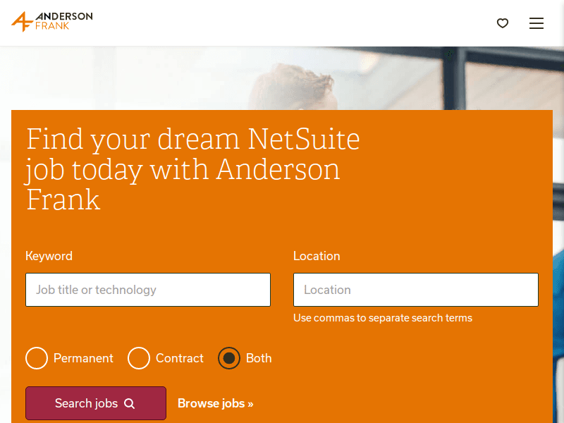The width and height of the screenshot is (564, 423).
Task: Click the Contract option label text
Action: click(x=180, y=358)
